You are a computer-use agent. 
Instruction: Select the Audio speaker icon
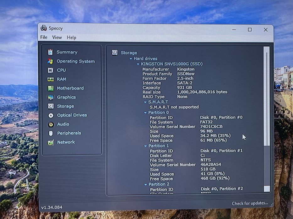pyautogui.click(x=51, y=125)
